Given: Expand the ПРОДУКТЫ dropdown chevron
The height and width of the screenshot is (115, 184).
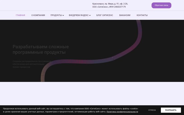Looking at the screenshot, I should click(x=63, y=15).
